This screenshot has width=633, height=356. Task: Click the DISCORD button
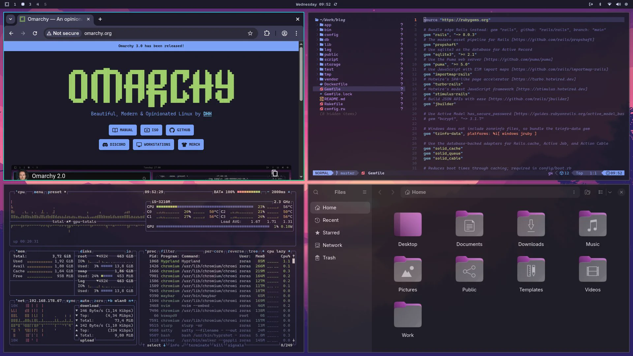pos(114,144)
